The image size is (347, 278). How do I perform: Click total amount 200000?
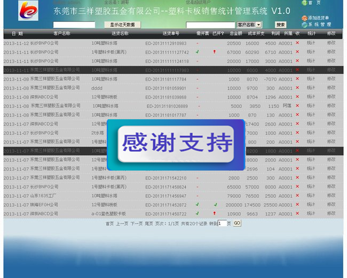pos(234,205)
